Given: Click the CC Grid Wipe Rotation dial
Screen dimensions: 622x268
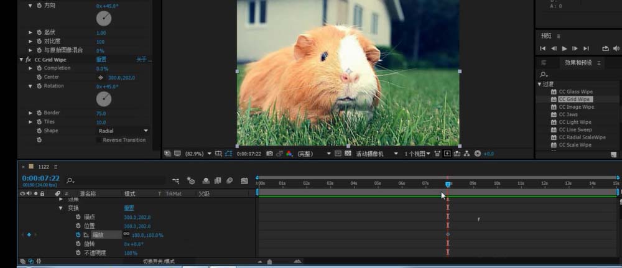Looking at the screenshot, I should coord(104,99).
